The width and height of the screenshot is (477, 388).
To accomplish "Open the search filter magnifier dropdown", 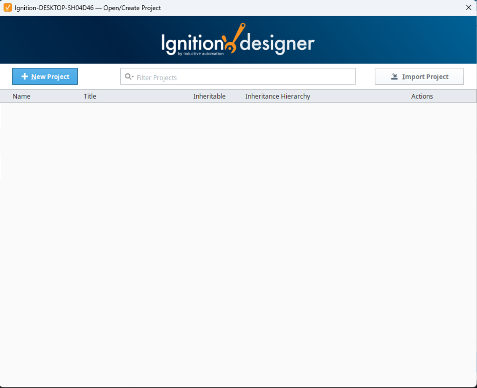I will [129, 76].
